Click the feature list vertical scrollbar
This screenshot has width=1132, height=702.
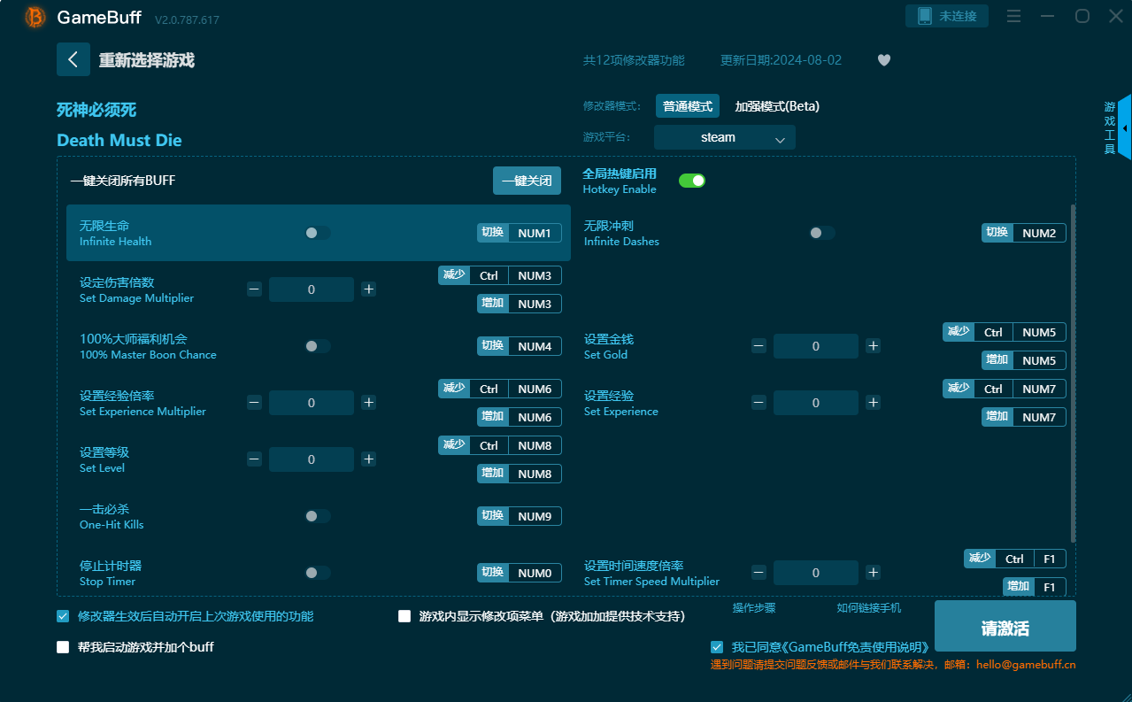1073,373
